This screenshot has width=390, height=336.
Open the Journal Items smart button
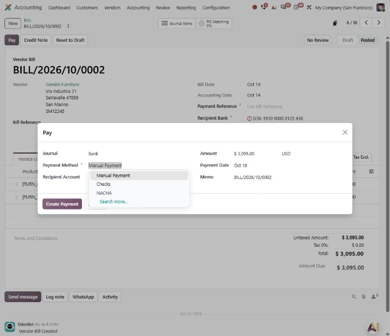[x=177, y=23]
